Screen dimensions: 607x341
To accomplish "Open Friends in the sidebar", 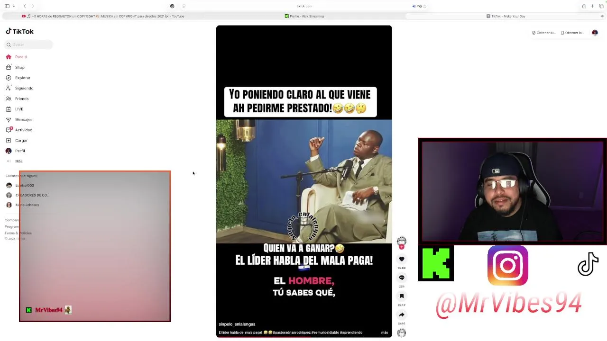I will pyautogui.click(x=17, y=99).
